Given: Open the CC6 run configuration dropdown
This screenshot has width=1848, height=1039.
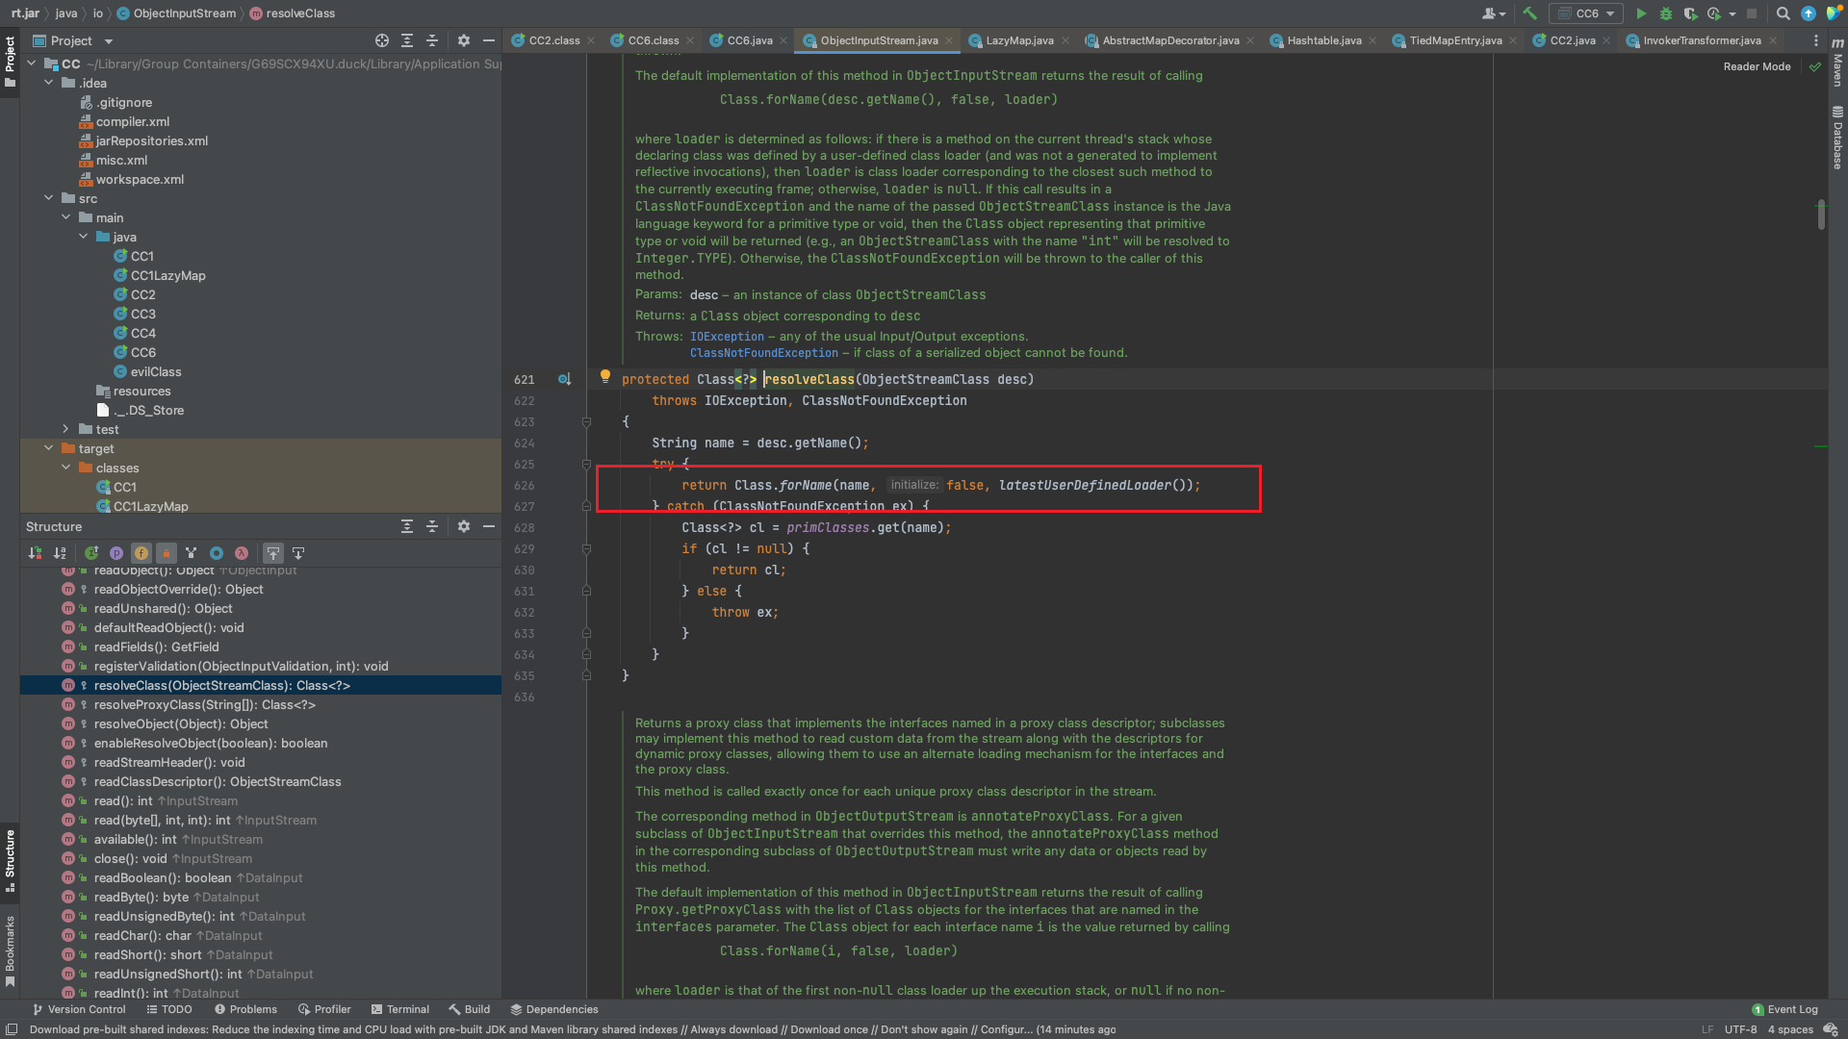Looking at the screenshot, I should coord(1586,13).
